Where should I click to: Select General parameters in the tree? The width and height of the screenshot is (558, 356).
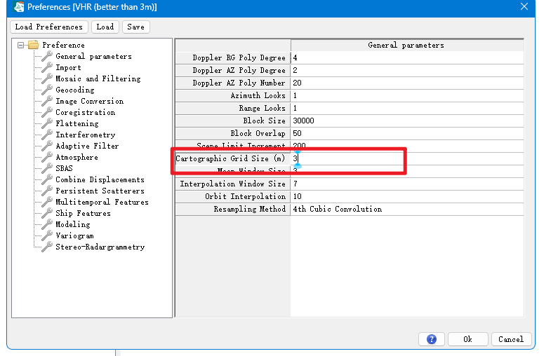coord(93,56)
